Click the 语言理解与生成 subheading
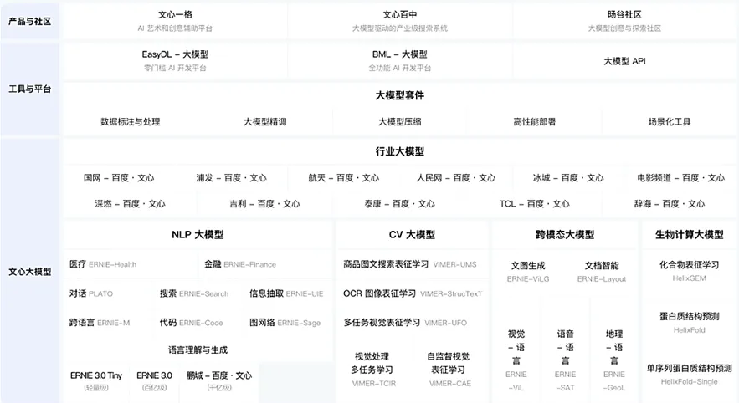Screen dimensions: 739x403 [198, 349]
